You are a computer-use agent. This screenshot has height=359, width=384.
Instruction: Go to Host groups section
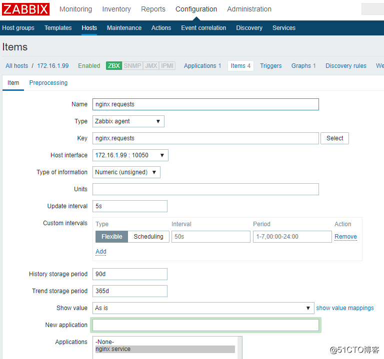[18, 28]
